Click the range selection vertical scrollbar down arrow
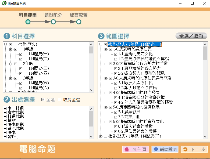Screen dimensions: 210x159 [205, 136]
